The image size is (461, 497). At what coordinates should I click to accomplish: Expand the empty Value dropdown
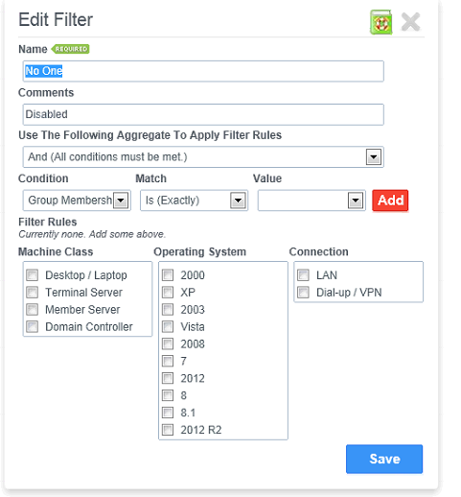click(311, 201)
